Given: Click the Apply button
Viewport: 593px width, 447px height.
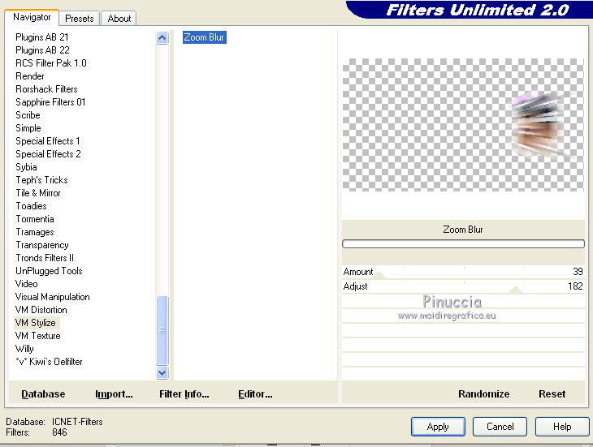Looking at the screenshot, I should pos(438,427).
